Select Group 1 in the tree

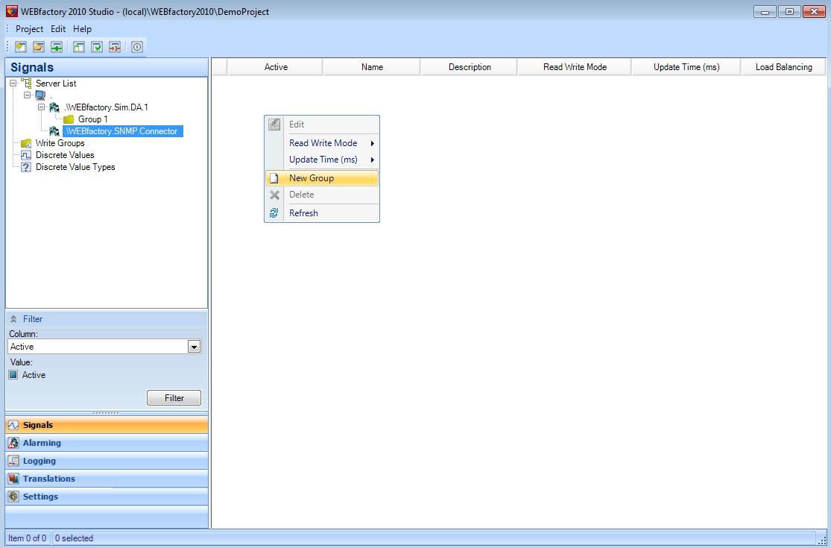click(92, 119)
